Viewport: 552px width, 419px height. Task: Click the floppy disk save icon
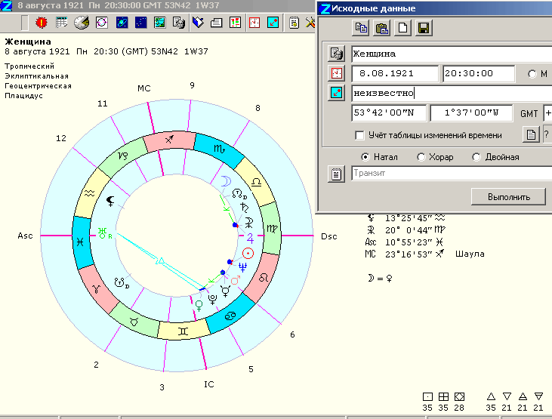click(424, 29)
